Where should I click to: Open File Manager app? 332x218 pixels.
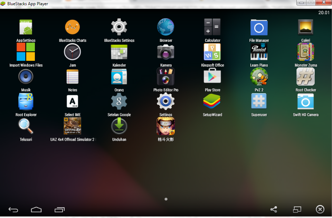point(259,27)
